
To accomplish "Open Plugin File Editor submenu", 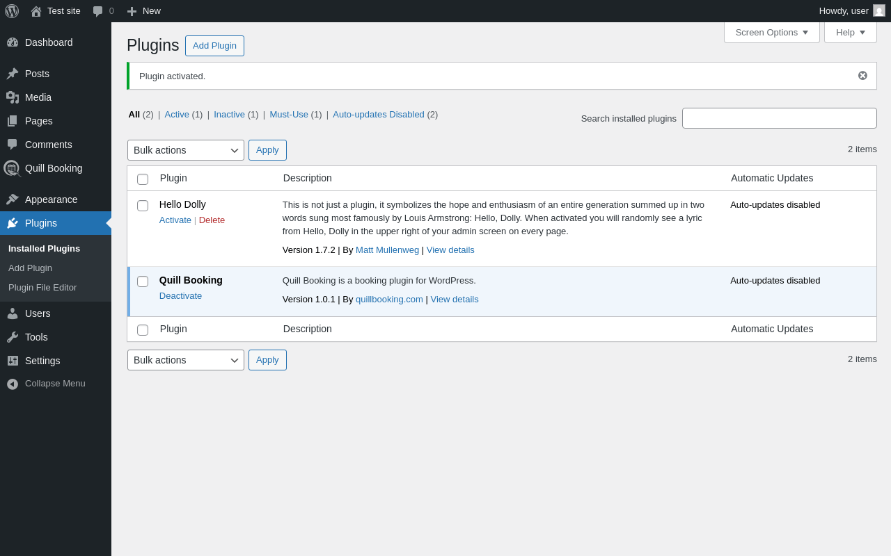I will [42, 288].
